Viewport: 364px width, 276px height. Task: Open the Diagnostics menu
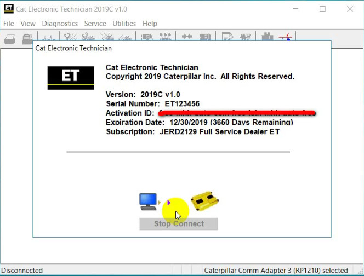coord(60,24)
